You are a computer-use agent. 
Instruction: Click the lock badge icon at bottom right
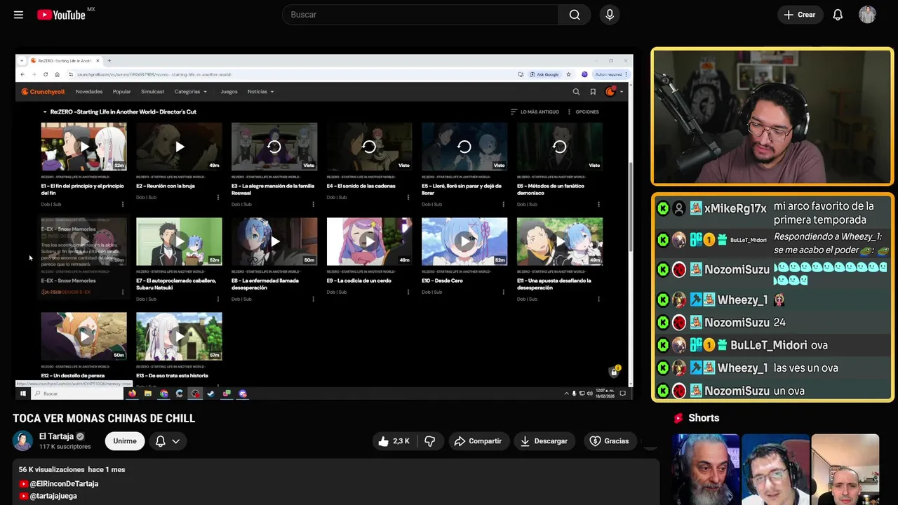pyautogui.click(x=614, y=371)
